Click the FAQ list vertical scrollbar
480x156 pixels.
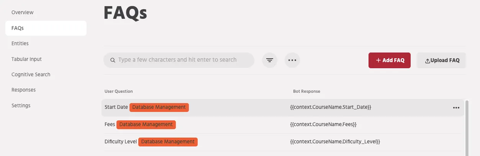click(467, 128)
